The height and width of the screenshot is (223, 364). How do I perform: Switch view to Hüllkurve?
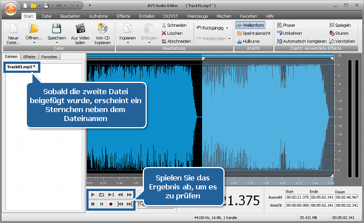(248, 41)
